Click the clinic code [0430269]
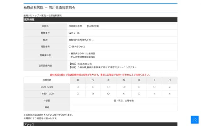 [x=93, y=26]
